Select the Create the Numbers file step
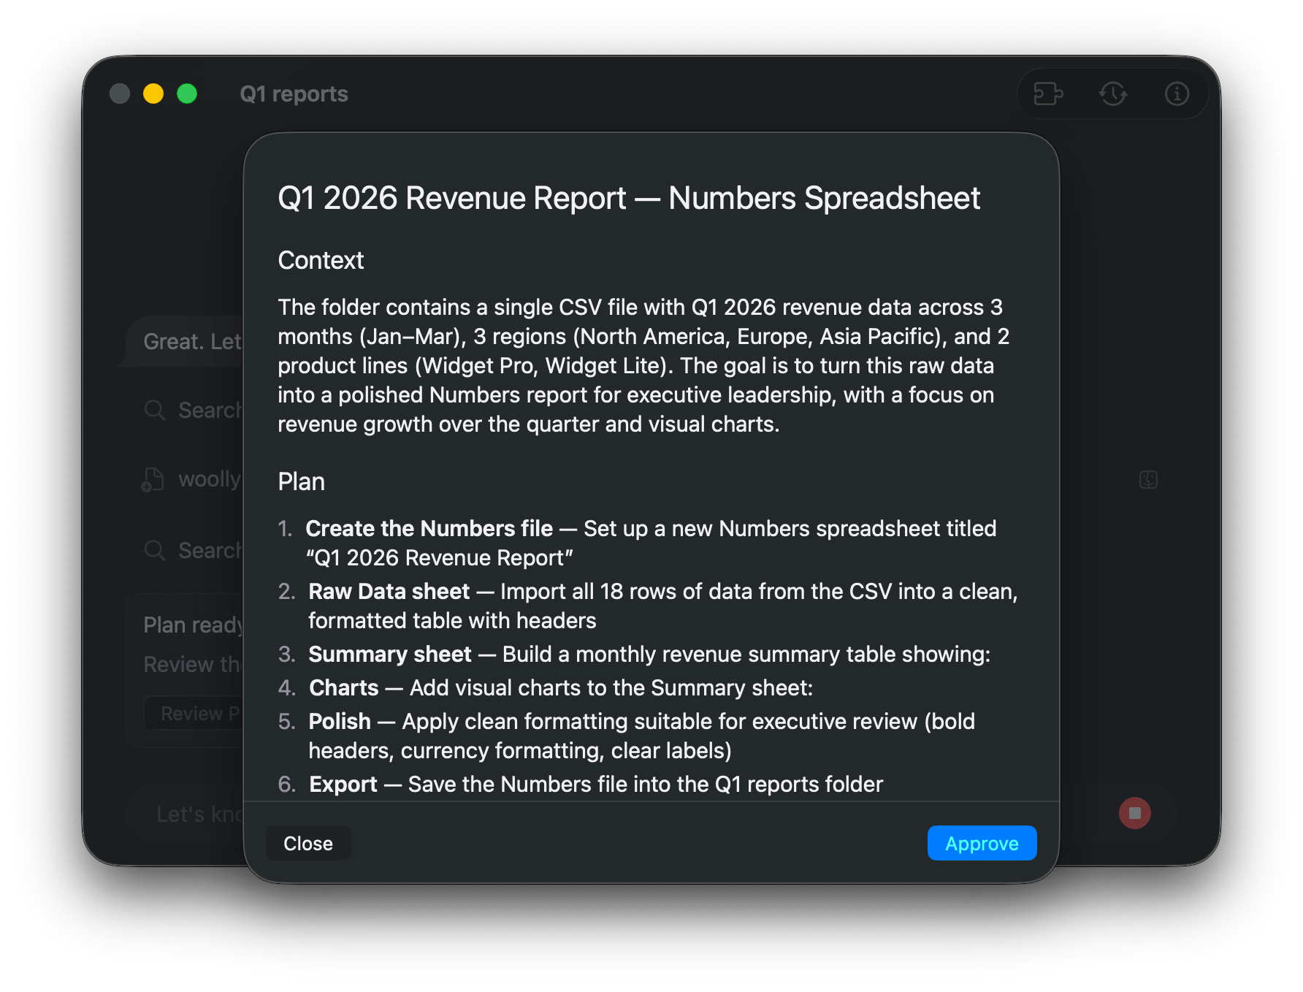The height and width of the screenshot is (992, 1303). [637, 543]
